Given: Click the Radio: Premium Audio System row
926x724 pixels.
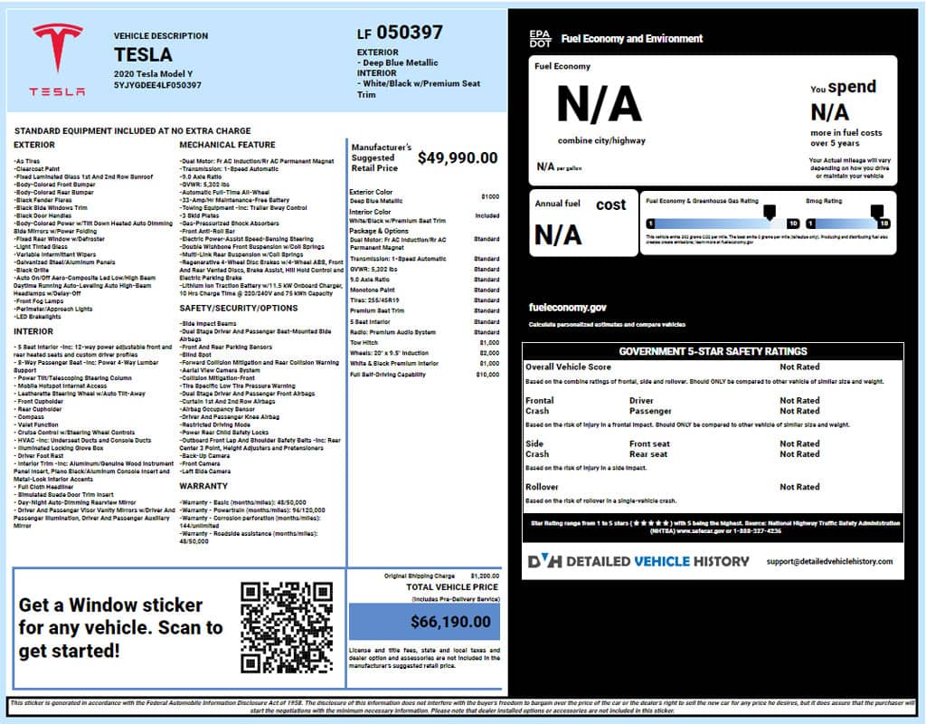Looking at the screenshot, I should (x=424, y=332).
